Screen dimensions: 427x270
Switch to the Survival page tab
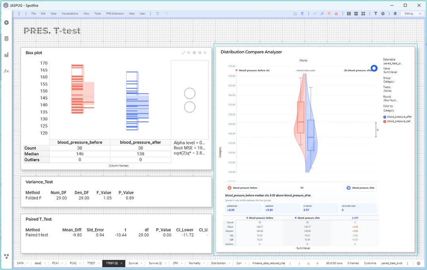tap(133, 263)
